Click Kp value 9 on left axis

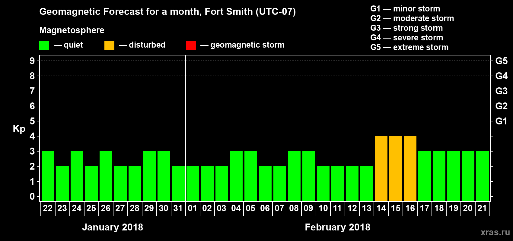(32, 61)
